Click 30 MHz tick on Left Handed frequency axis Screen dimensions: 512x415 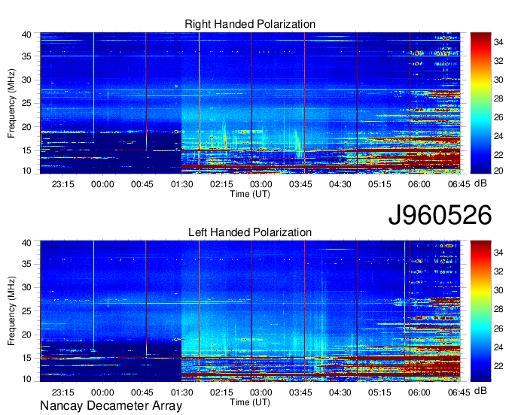pyautogui.click(x=27, y=287)
